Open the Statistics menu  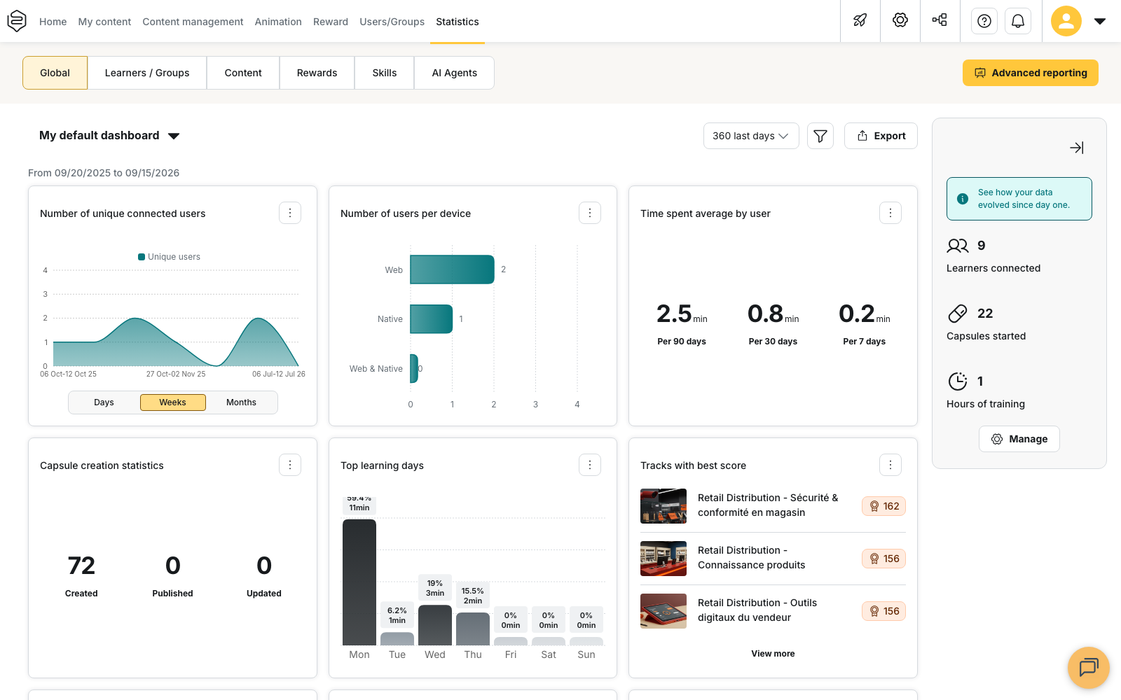coord(458,22)
